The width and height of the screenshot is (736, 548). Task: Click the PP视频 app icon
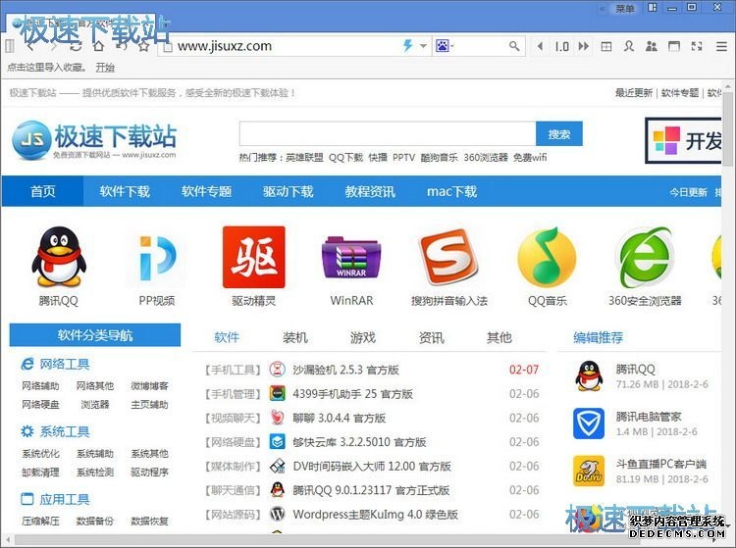[157, 258]
